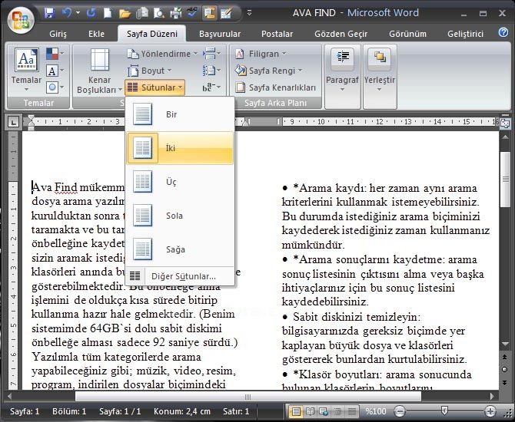Viewport: 515px width, 422px height.
Task: Click the vertical scrollbar thumb
Action: (505, 179)
